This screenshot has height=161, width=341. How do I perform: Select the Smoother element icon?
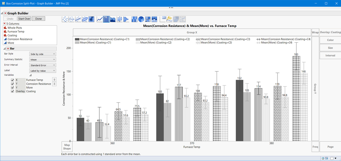(x=71, y=19)
